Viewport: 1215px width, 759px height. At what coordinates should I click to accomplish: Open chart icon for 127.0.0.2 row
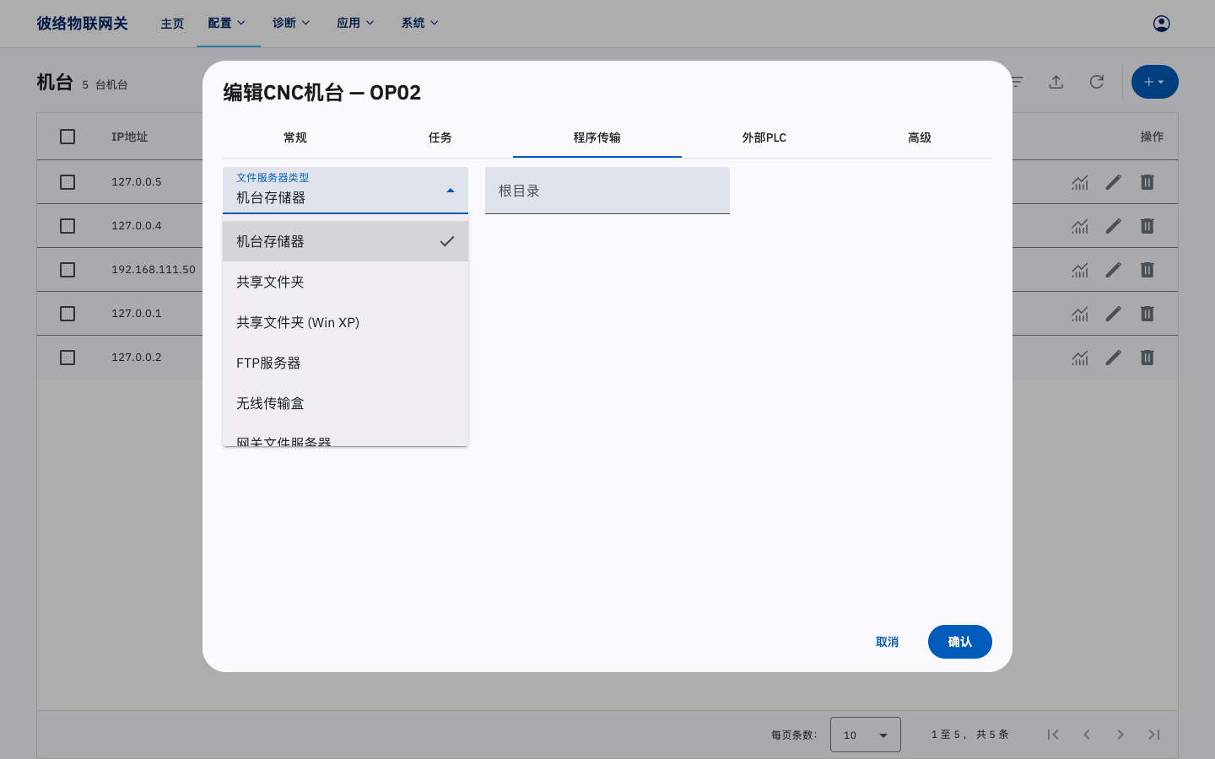point(1080,358)
